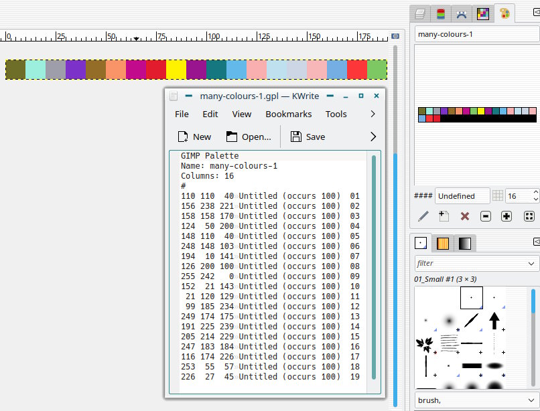Open the Tools menu in KWrite
Screen dimensions: 540x411
[336, 114]
